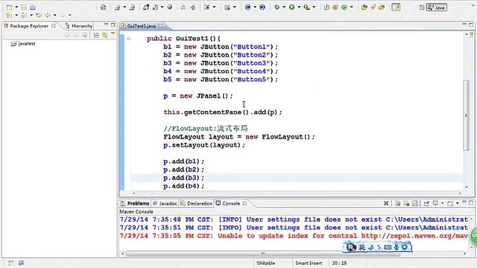Open dropdown next to New file icon
477x268 pixels.
click(x=16, y=7)
